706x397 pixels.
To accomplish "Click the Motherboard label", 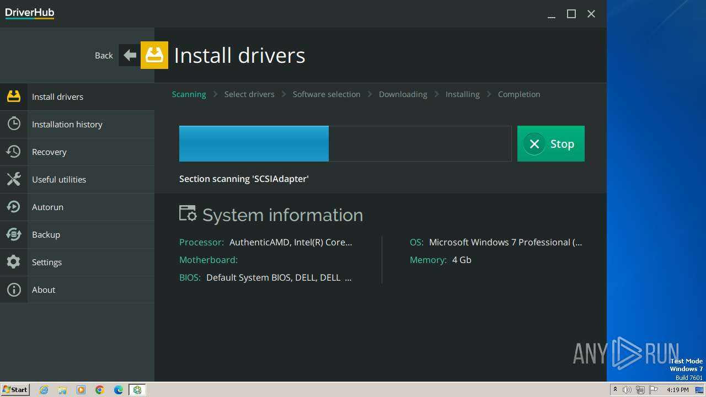I will click(208, 260).
